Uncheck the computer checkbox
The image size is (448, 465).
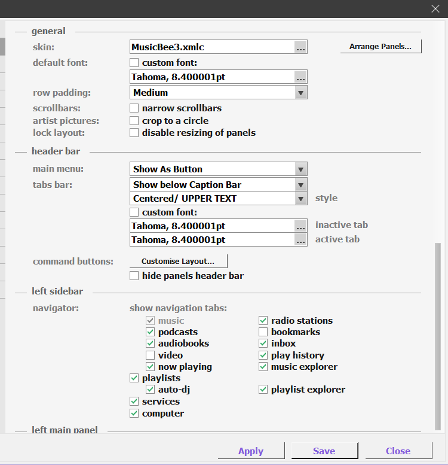click(134, 414)
